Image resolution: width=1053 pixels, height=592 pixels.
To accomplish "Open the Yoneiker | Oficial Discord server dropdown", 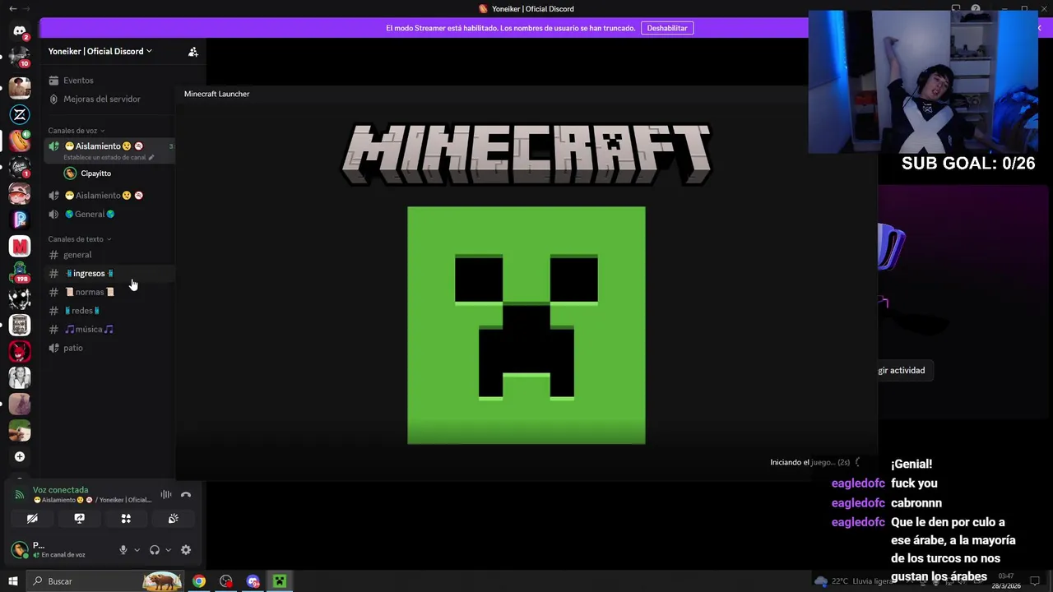I will [100, 51].
